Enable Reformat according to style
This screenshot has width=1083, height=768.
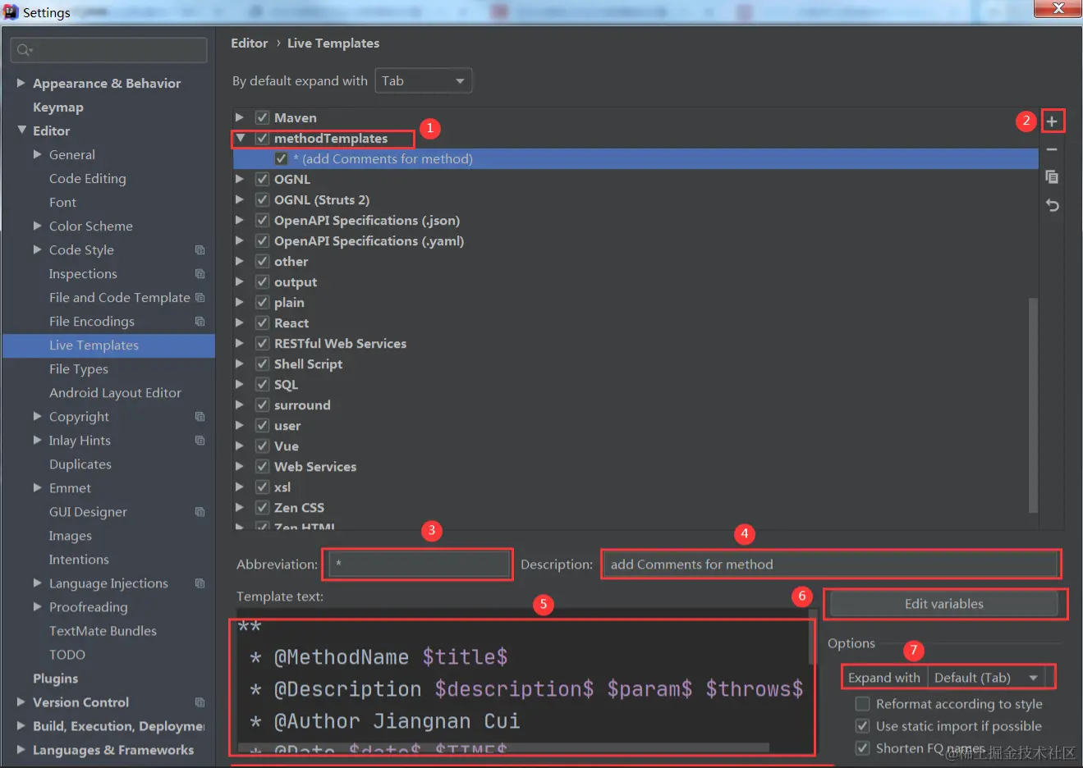click(x=862, y=703)
